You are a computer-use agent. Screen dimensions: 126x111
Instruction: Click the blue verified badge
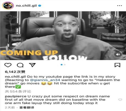click(40, 6)
